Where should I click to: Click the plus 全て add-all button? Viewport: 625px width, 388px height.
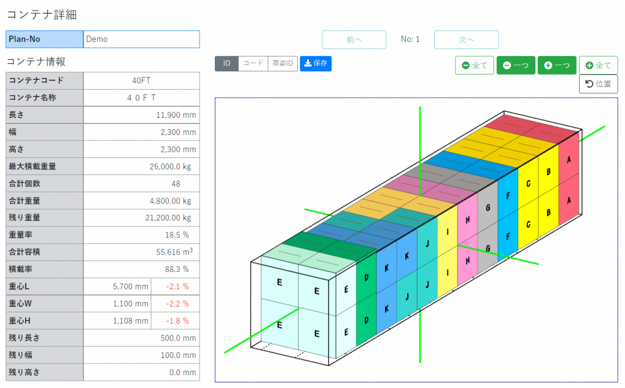pos(598,65)
